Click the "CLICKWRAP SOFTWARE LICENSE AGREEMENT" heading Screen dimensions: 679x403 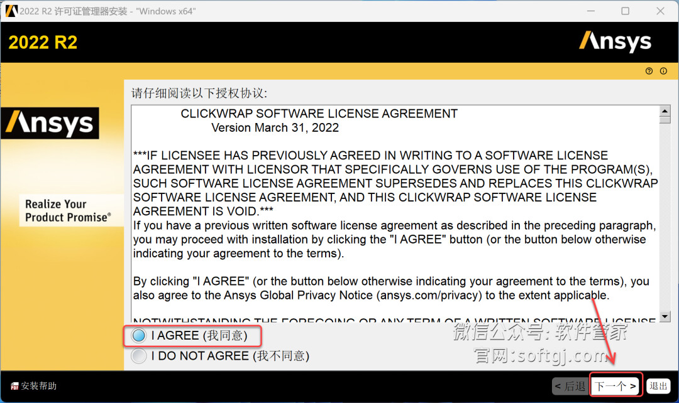(319, 114)
